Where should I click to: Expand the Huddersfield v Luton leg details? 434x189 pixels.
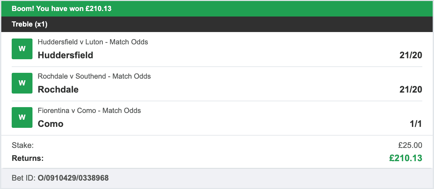point(217,49)
